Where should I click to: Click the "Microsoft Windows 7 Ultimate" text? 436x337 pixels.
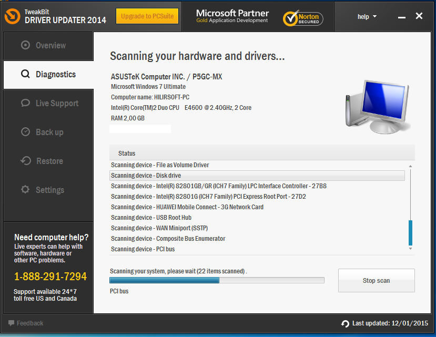[x=148, y=87]
